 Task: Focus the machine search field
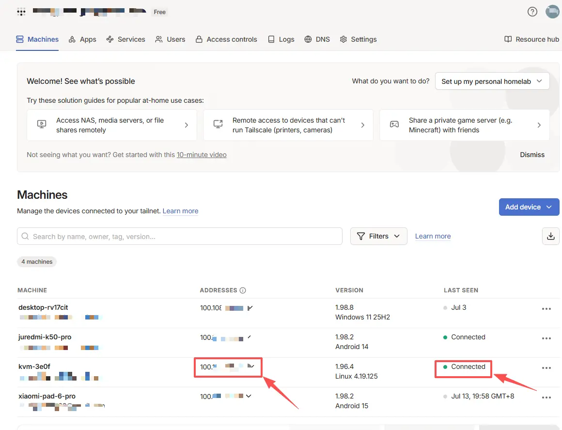[180, 237]
